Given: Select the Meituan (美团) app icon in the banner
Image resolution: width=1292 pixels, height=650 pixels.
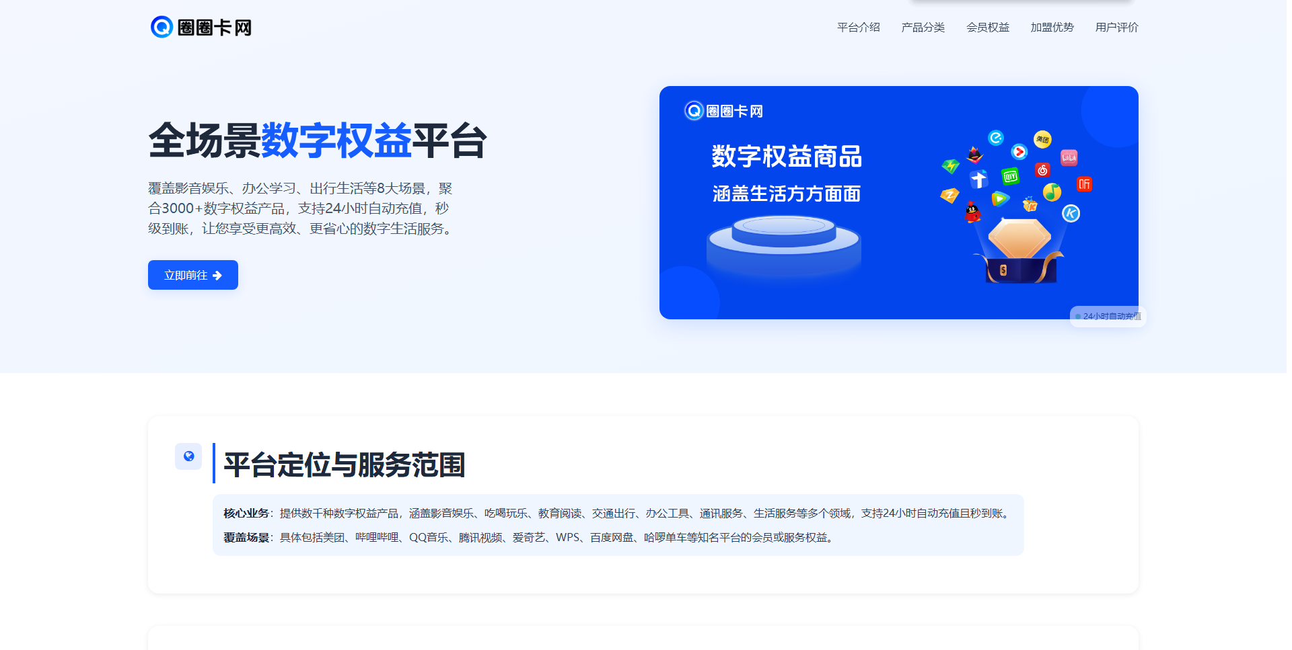Looking at the screenshot, I should click(1042, 140).
